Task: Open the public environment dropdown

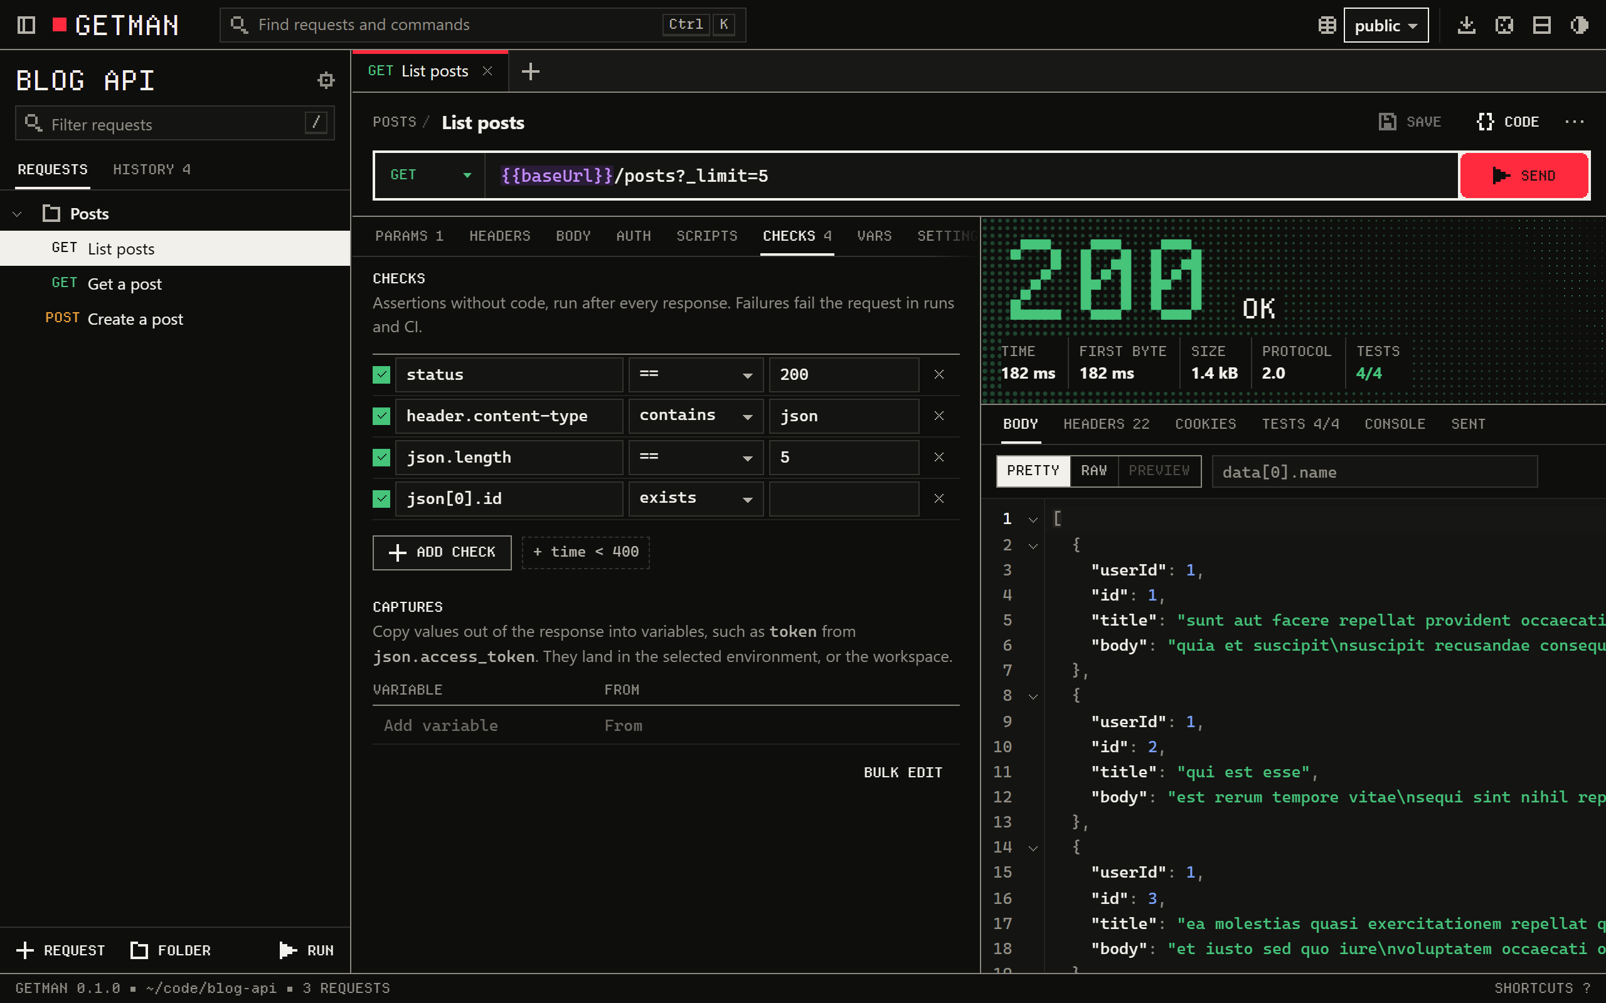Action: coord(1386,25)
